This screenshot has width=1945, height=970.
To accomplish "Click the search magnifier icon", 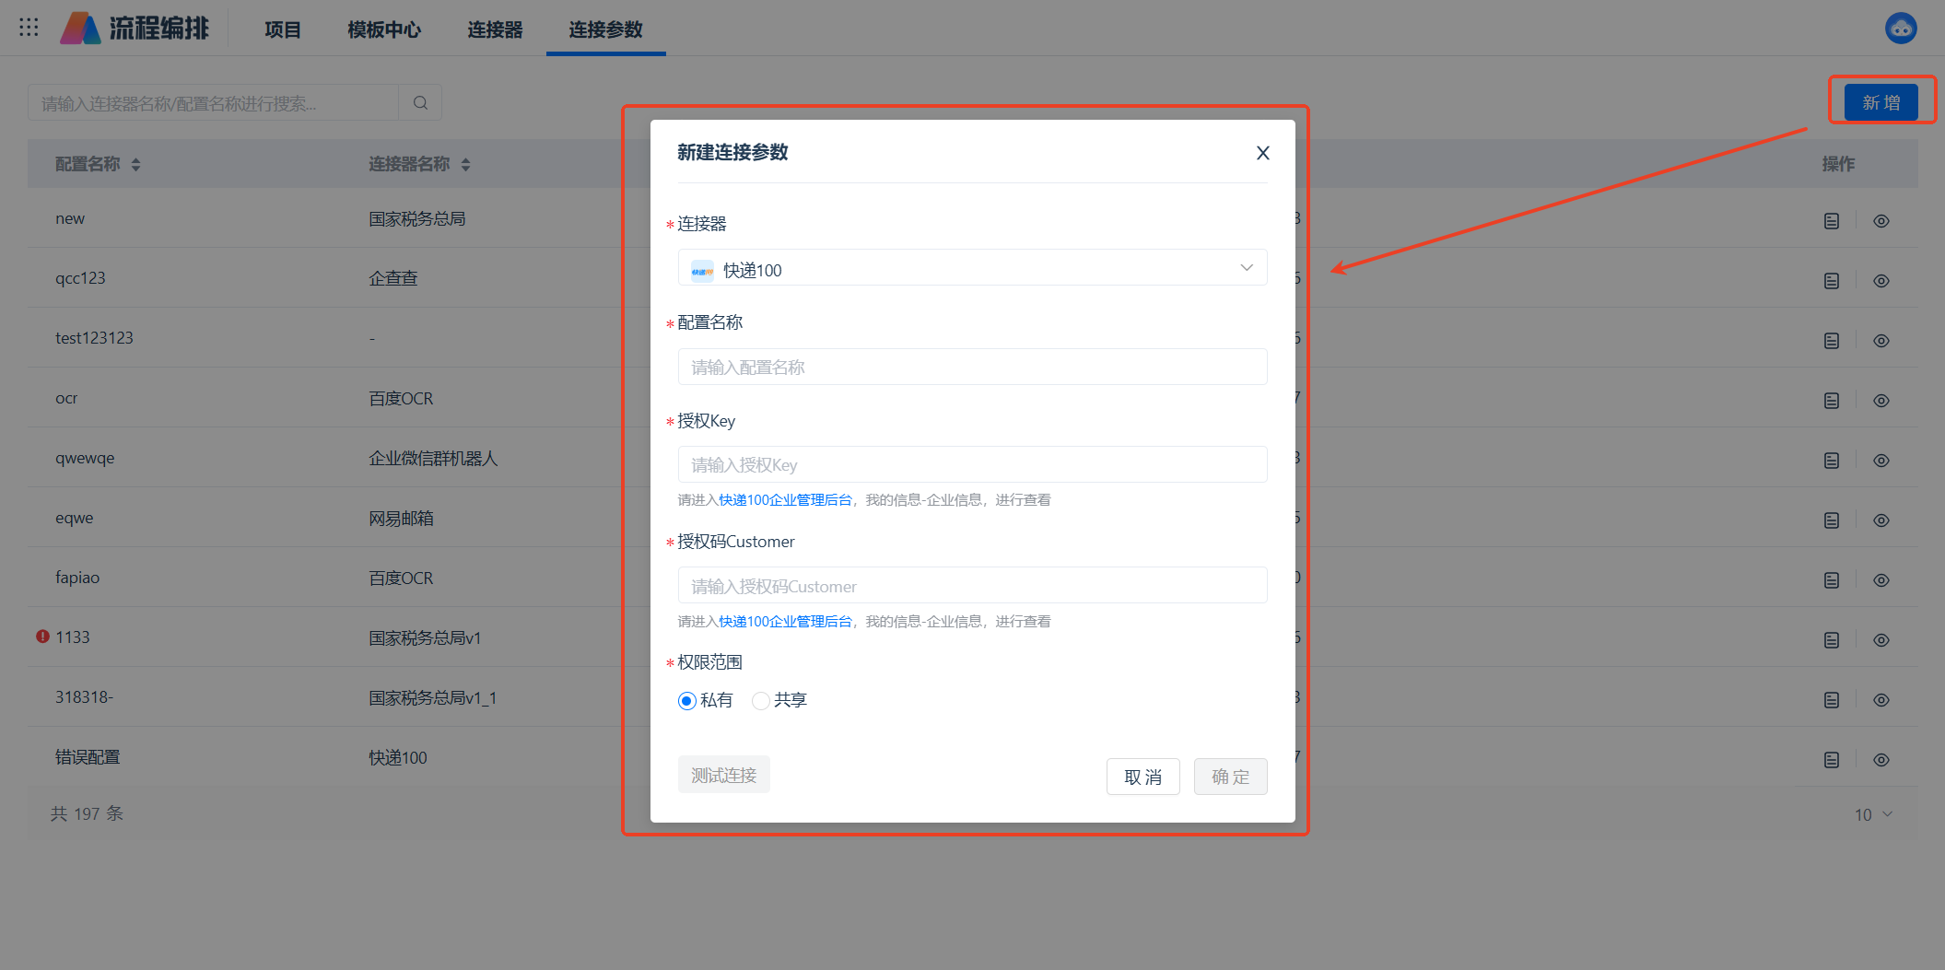I will pos(420,103).
